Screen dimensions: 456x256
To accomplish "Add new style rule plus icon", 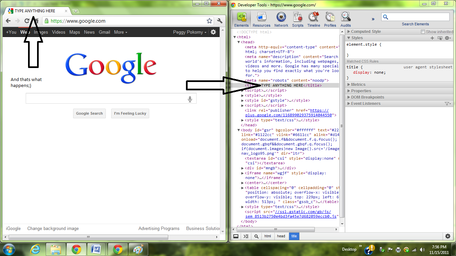I will pyautogui.click(x=432, y=38).
